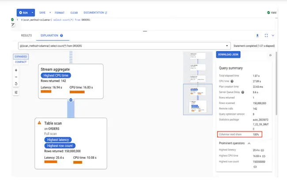Click help icon beside Server Queue Delay
Image resolution: width=287 pixels, height=191 pixels.
pos(243,92)
